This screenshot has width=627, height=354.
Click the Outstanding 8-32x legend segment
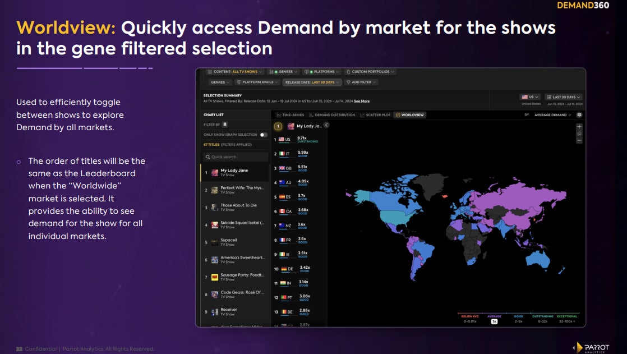(543, 319)
